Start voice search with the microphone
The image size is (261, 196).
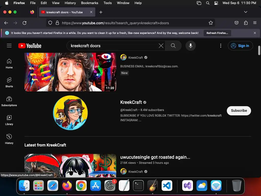191,46
